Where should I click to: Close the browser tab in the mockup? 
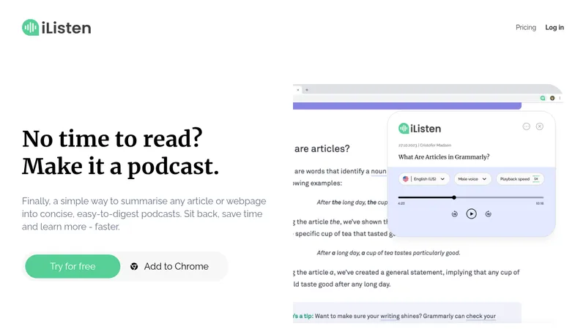[298, 90]
